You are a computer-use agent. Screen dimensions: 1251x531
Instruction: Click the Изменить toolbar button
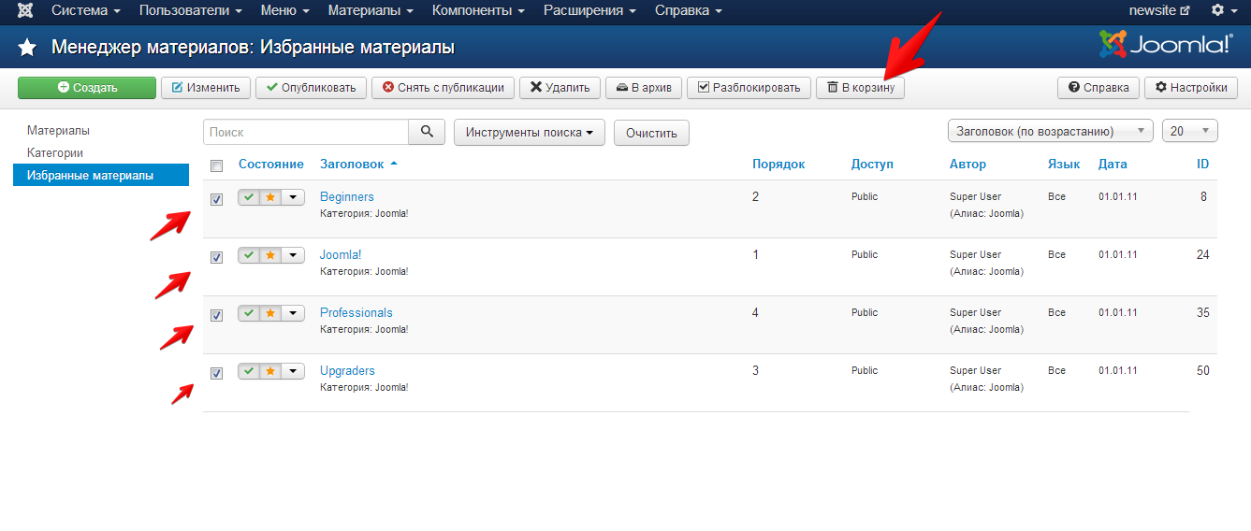[x=206, y=88]
